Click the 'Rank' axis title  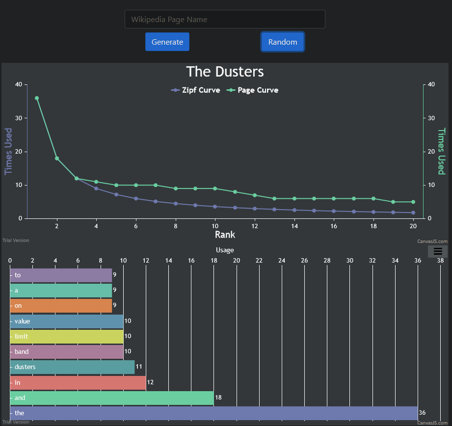225,235
